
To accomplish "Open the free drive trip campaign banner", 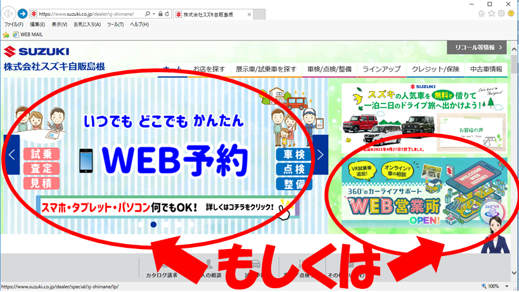I will (425, 118).
